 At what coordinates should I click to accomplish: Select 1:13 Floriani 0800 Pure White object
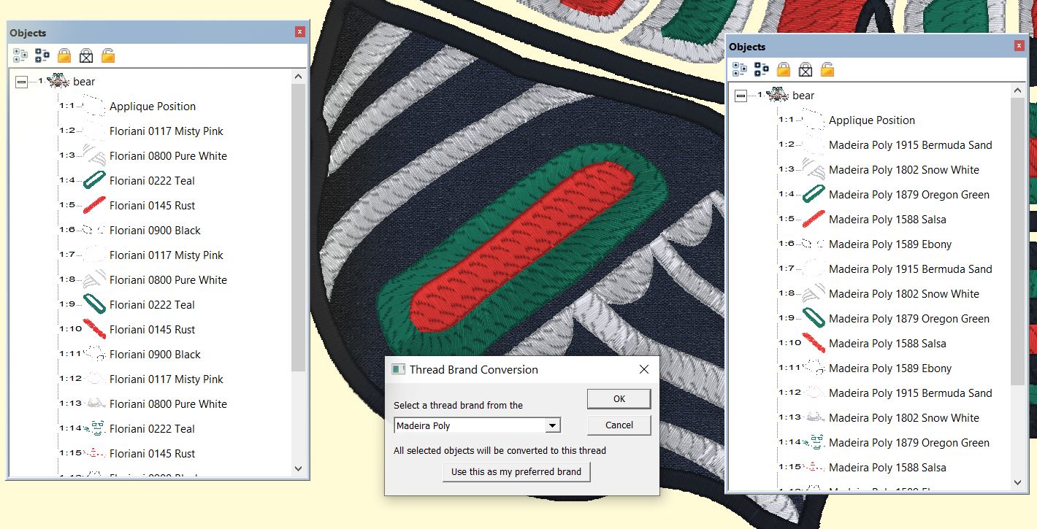168,404
